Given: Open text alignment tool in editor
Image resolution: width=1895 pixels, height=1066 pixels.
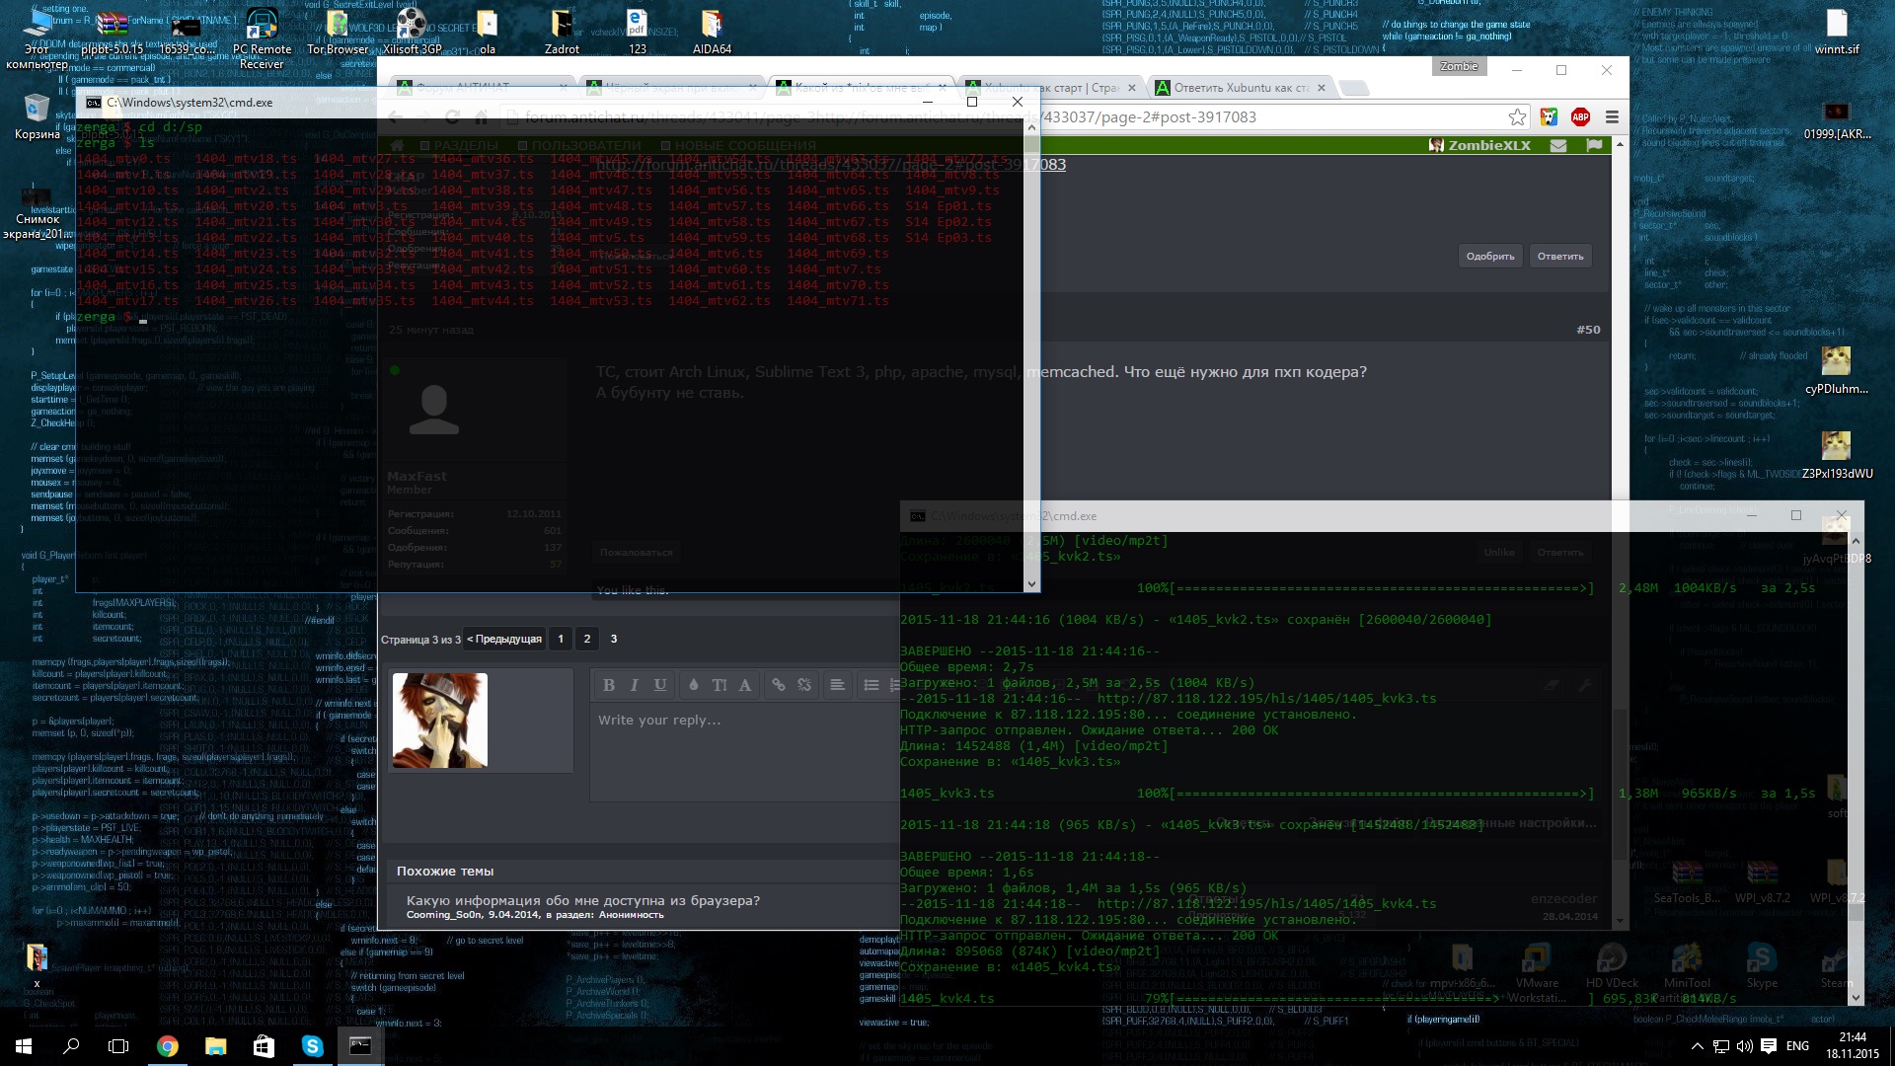Looking at the screenshot, I should (x=838, y=685).
